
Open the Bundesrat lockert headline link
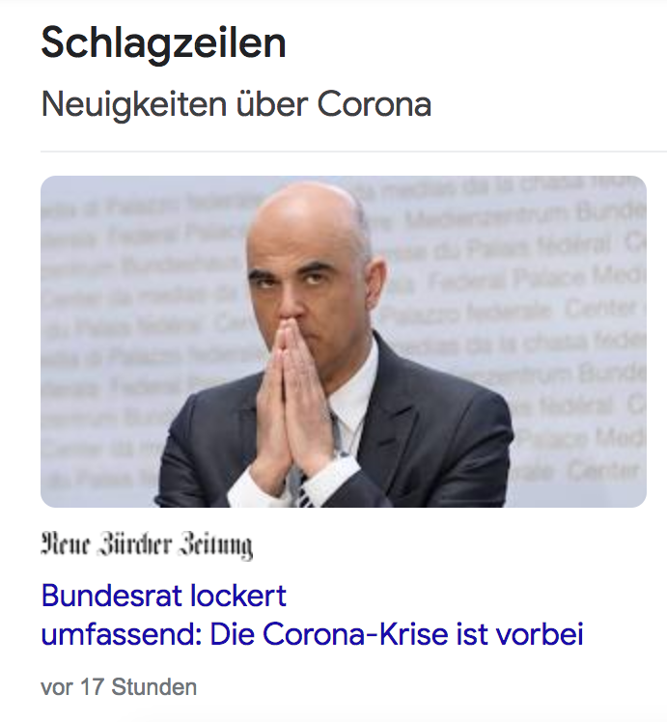point(312,615)
